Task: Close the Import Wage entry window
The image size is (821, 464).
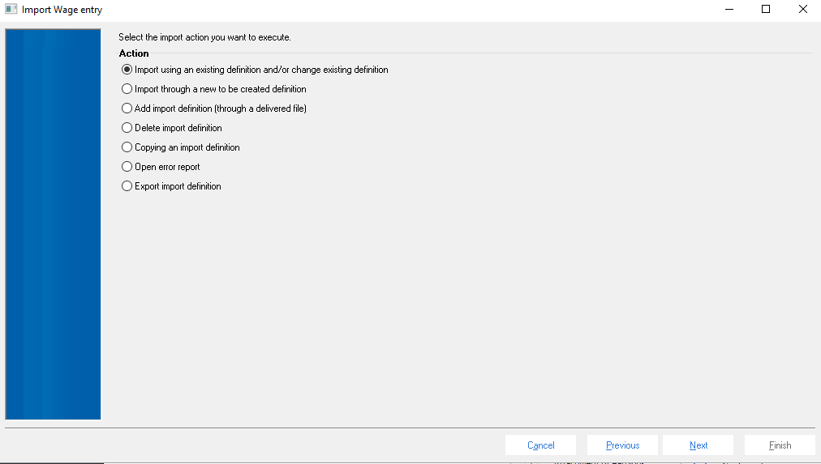Action: click(802, 10)
